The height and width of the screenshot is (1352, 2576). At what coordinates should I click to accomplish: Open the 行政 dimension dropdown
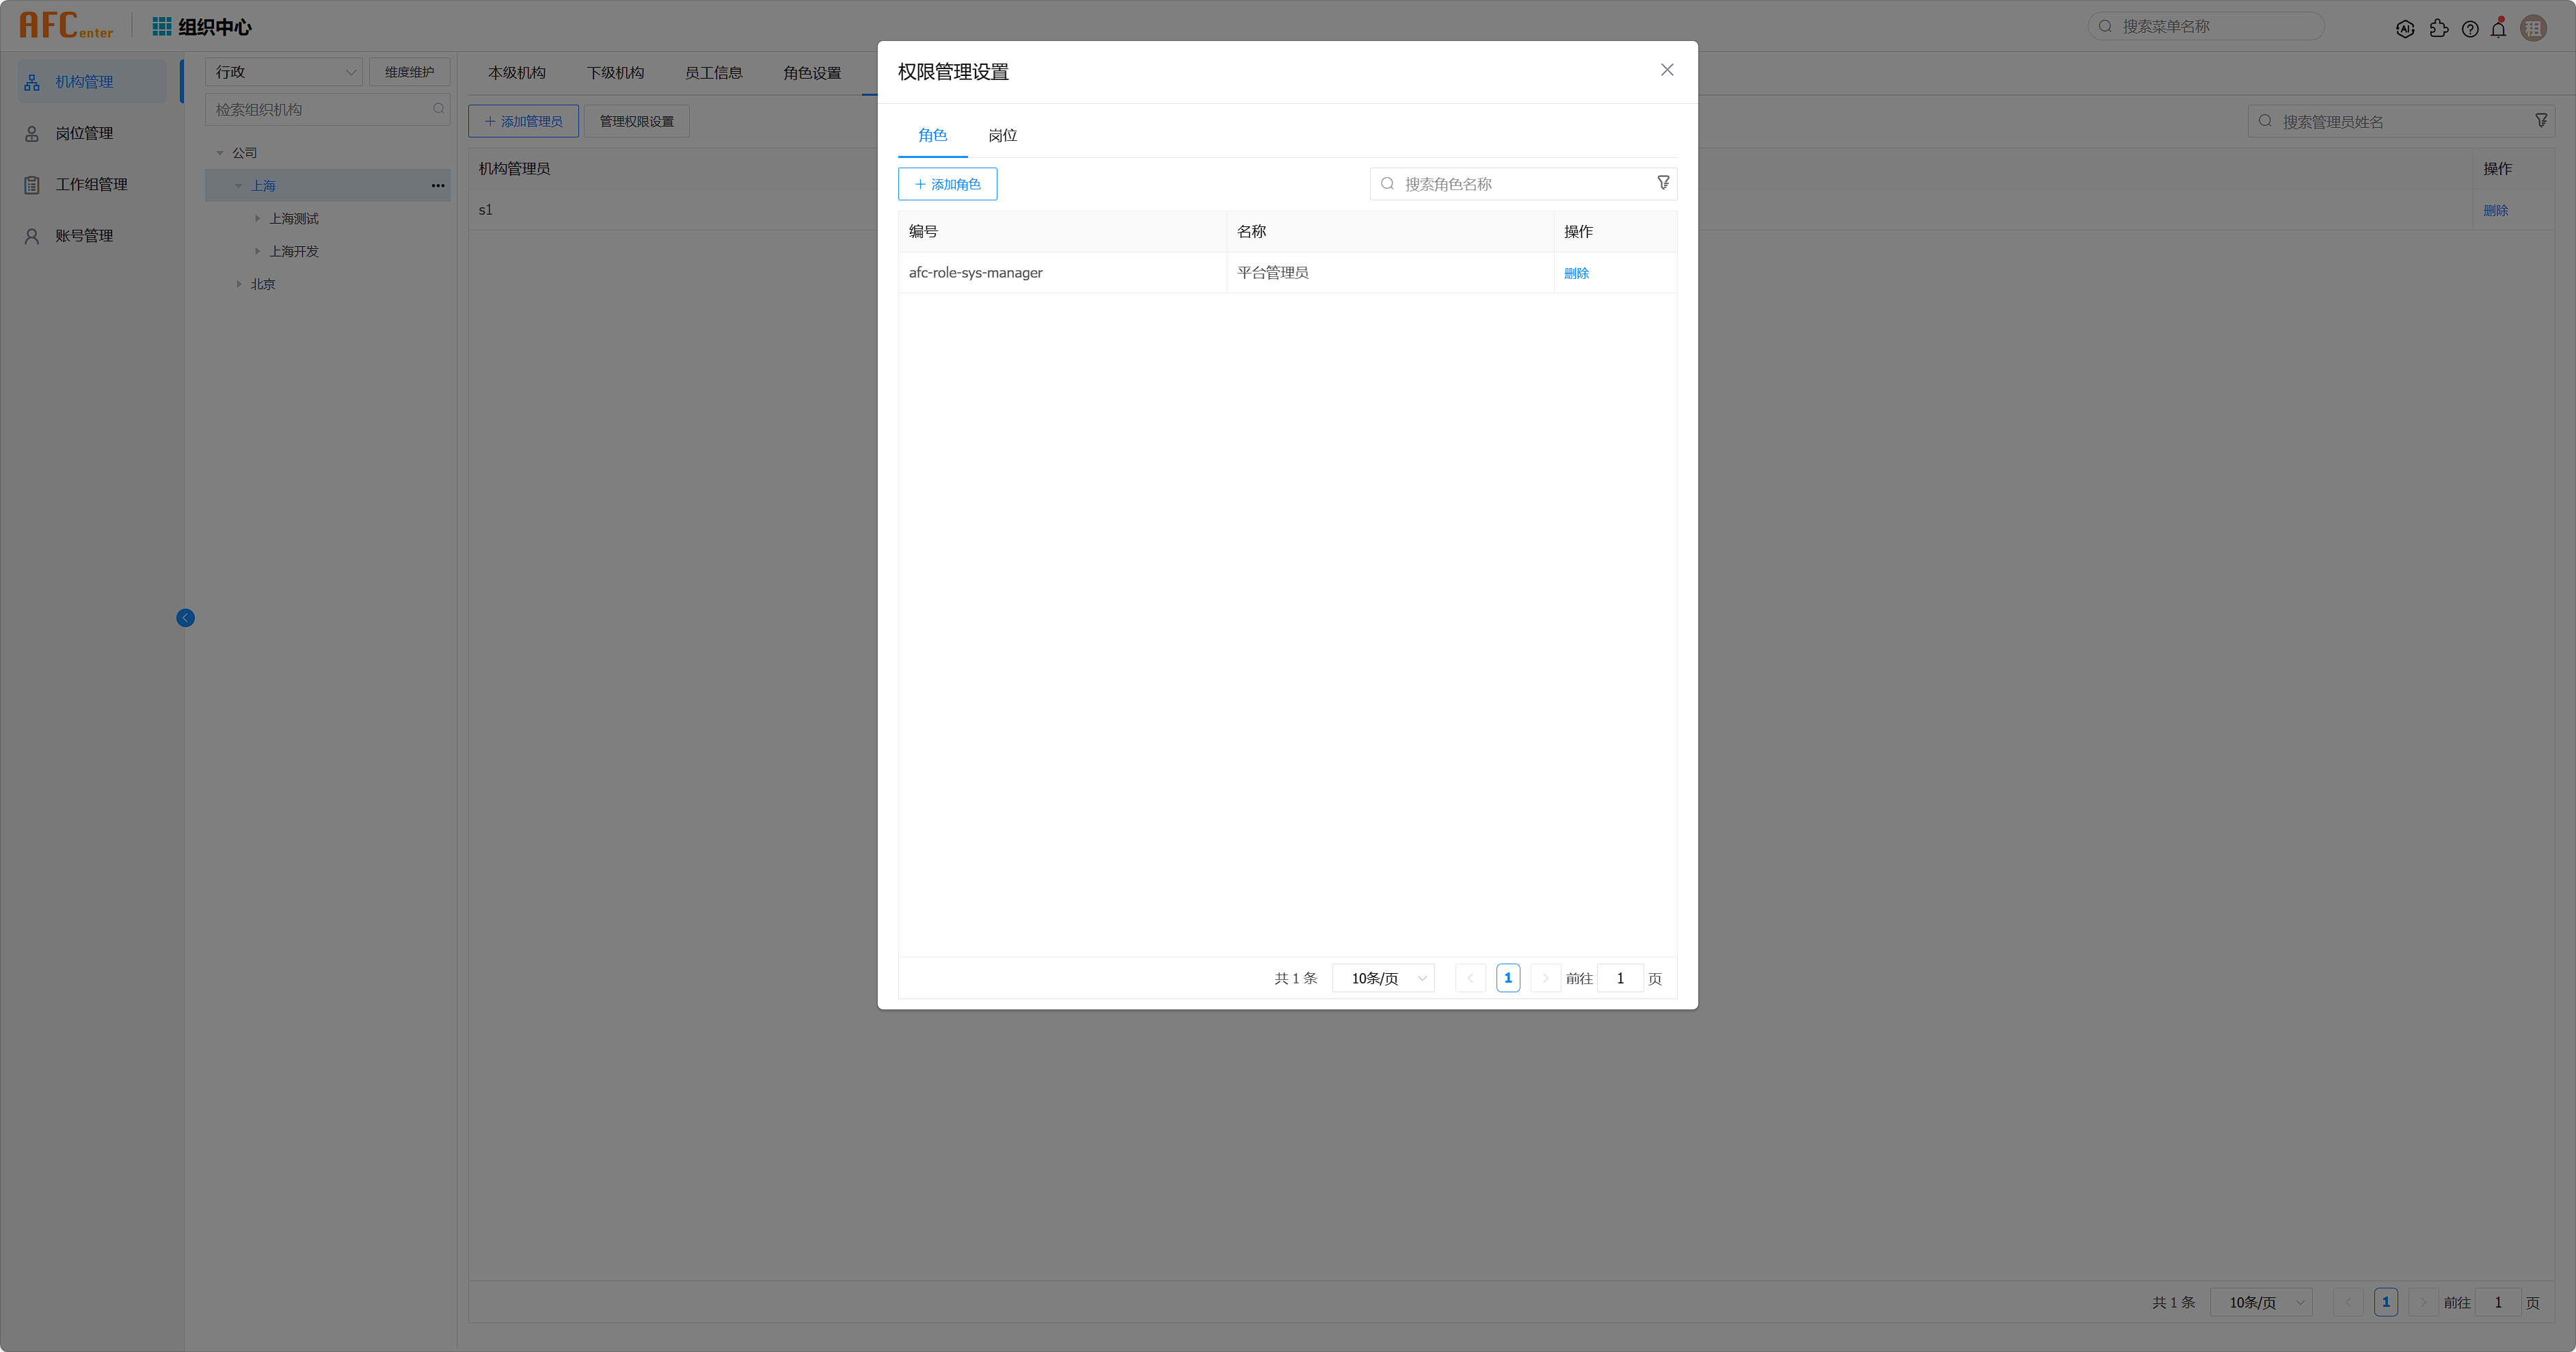(x=284, y=72)
